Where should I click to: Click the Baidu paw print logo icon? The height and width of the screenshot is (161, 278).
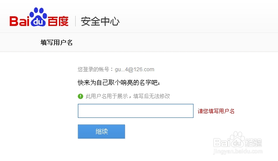(x=38, y=17)
